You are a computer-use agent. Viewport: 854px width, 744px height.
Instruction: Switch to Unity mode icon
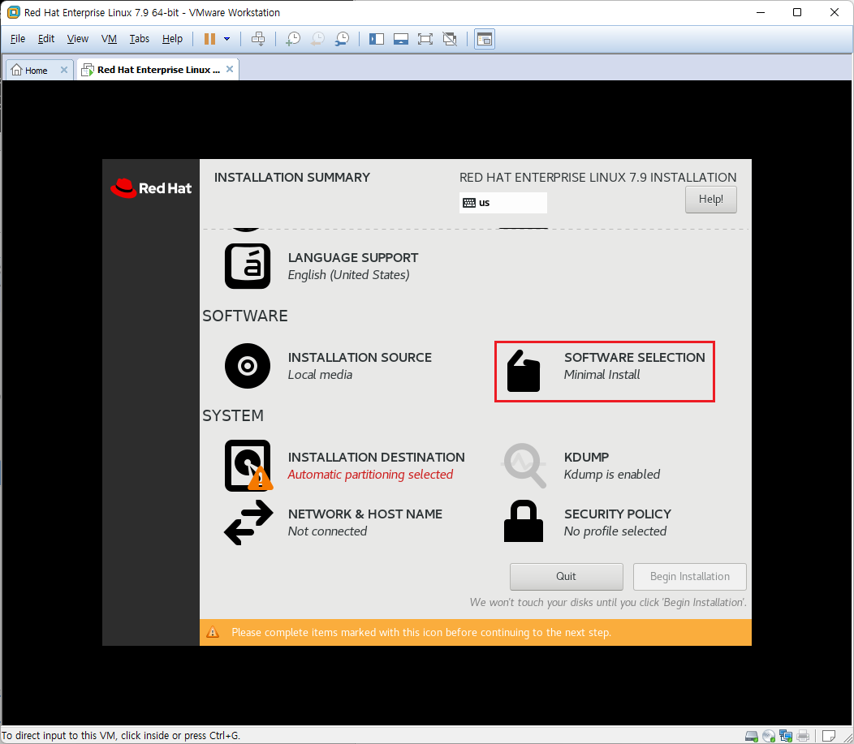pyautogui.click(x=450, y=39)
